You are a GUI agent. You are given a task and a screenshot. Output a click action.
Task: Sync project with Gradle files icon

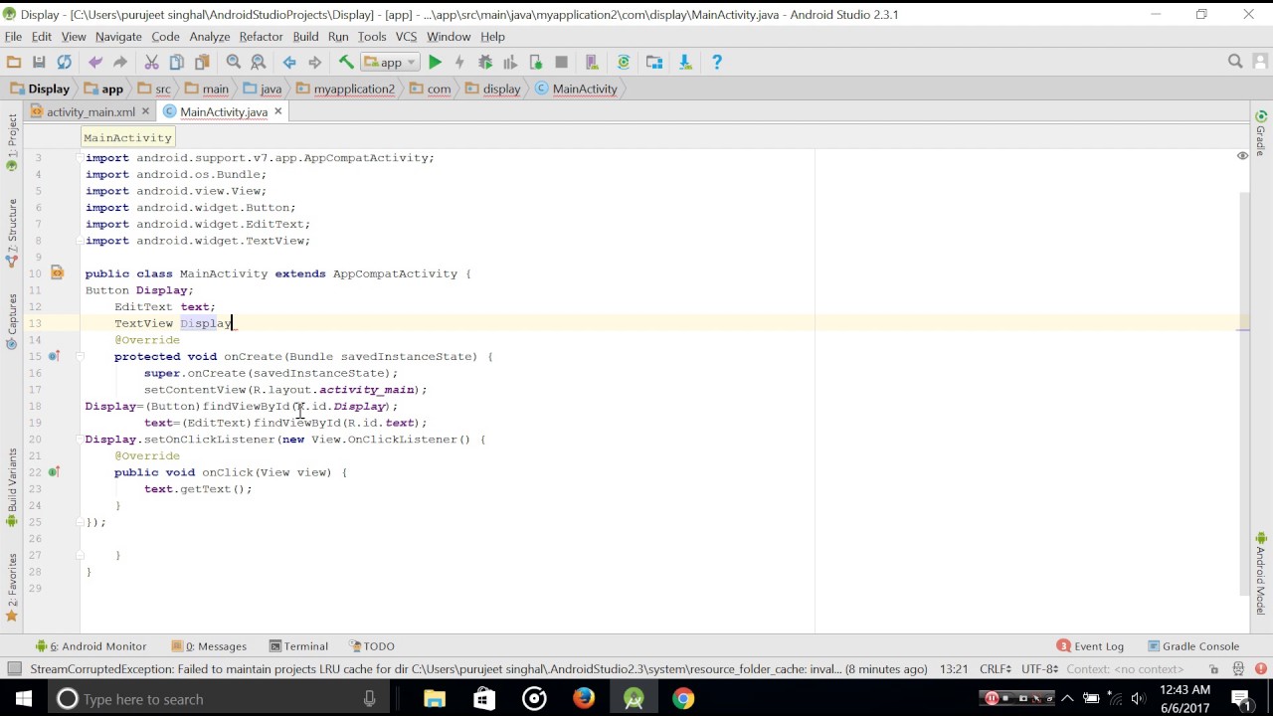tap(624, 62)
